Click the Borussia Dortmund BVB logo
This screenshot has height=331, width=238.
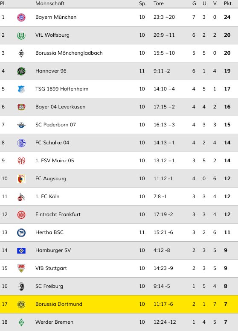pyautogui.click(x=21, y=305)
